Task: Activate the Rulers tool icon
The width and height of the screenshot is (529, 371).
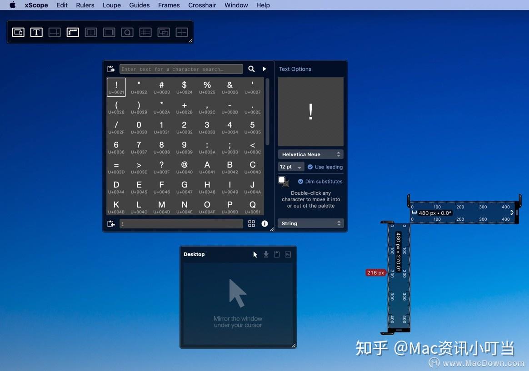Action: click(x=72, y=32)
